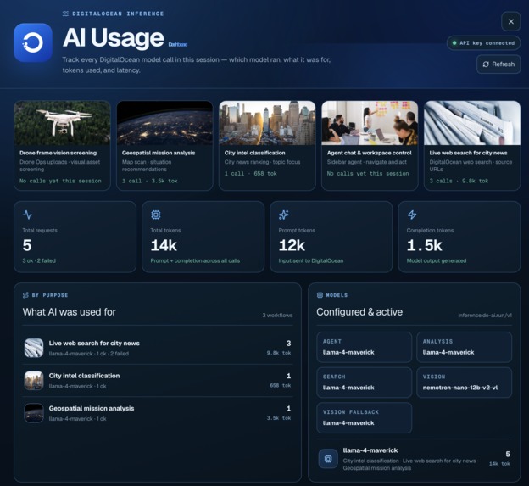The image size is (529, 486).
Task: Click '1 call · 3.5k tok' on the Geospatial card
Action: 150,181
